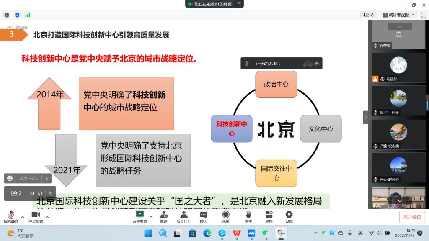Click the orange host badge beside 马欣然
Image resolution: width=429 pixels, height=241 pixels.
pyautogui.click(x=375, y=79)
